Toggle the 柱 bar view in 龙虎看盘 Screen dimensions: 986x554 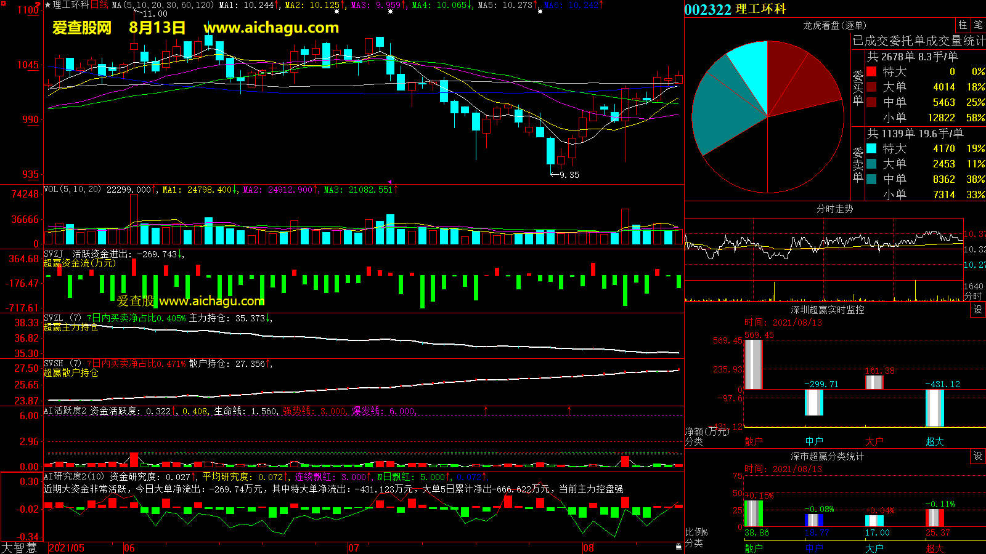click(x=963, y=25)
